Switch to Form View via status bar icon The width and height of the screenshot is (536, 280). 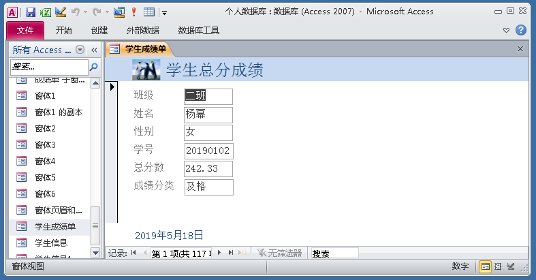coord(485,266)
